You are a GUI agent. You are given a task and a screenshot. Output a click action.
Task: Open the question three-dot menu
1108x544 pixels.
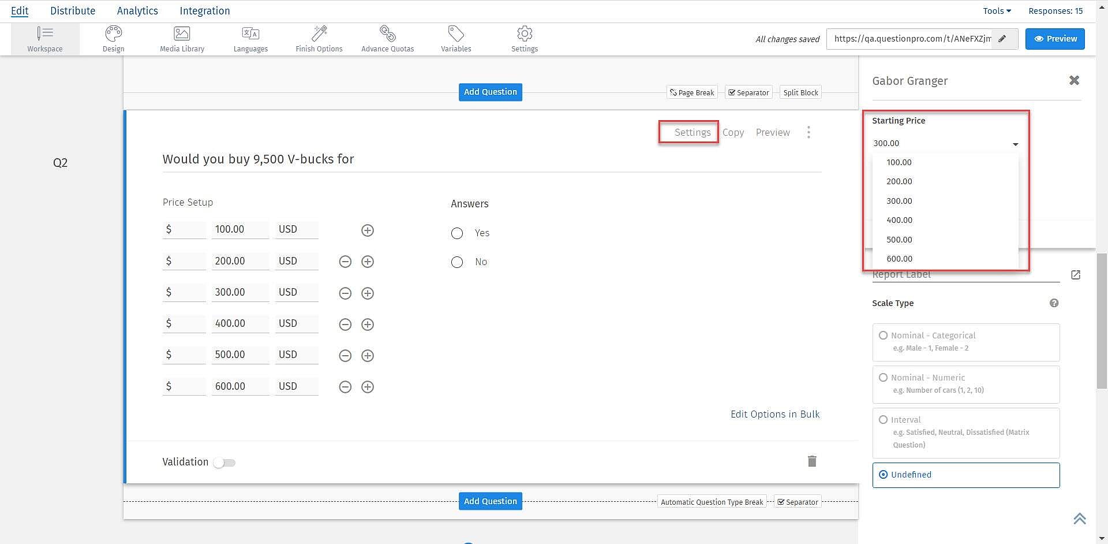808,132
